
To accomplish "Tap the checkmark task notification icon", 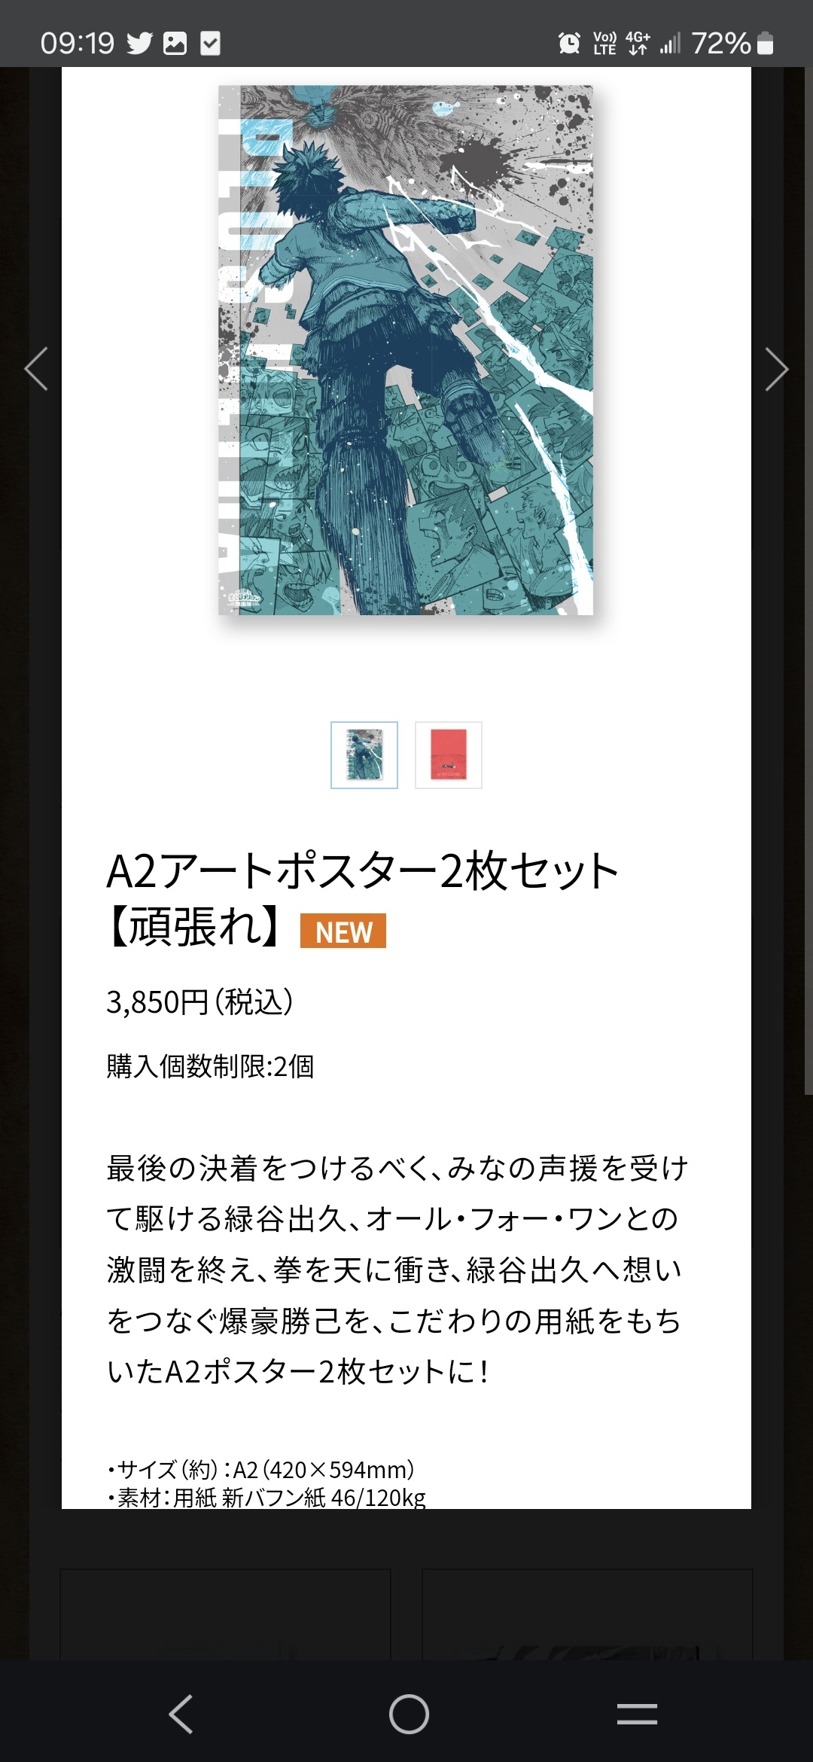I will [x=210, y=44].
